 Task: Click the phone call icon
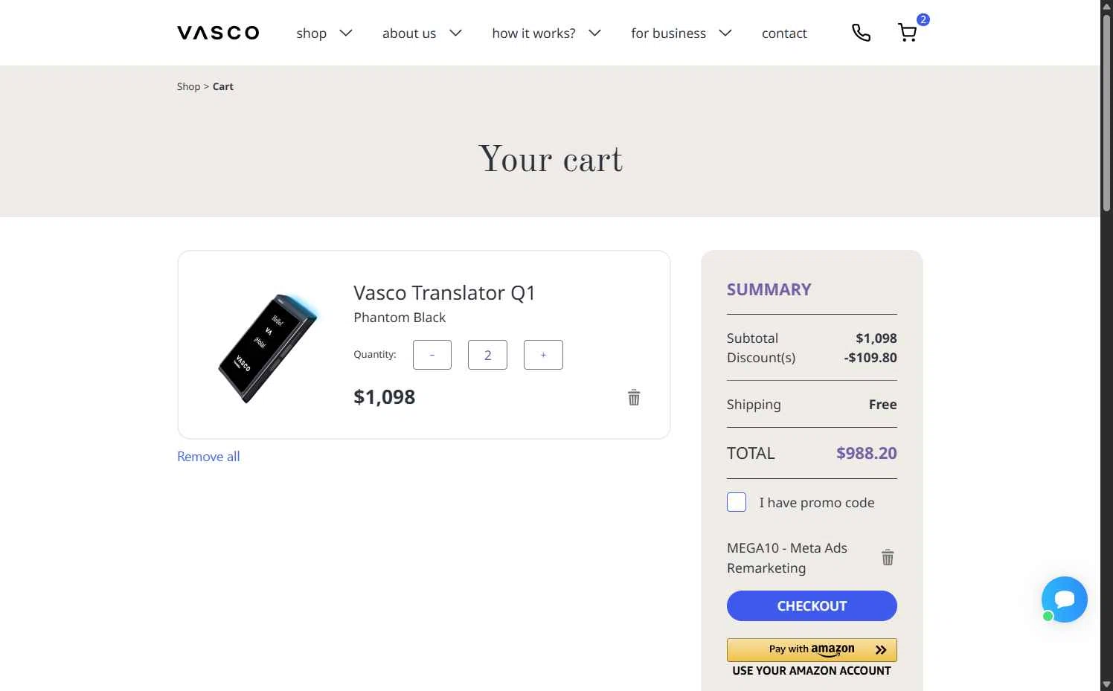coord(861,33)
